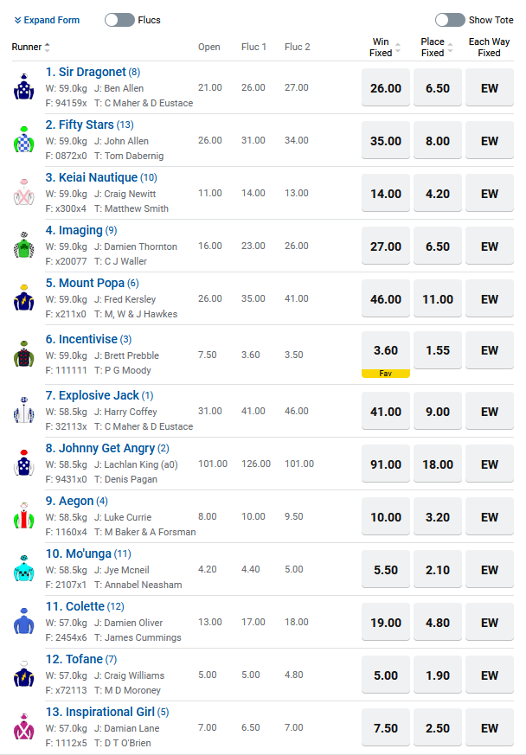
Task: Click Sir Dragonet's jockey silks icon
Action: tap(23, 87)
